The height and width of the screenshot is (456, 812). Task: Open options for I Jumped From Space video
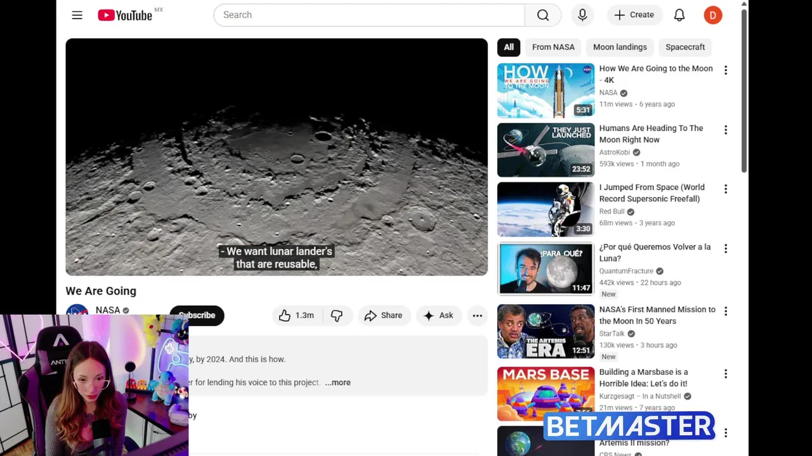726,189
